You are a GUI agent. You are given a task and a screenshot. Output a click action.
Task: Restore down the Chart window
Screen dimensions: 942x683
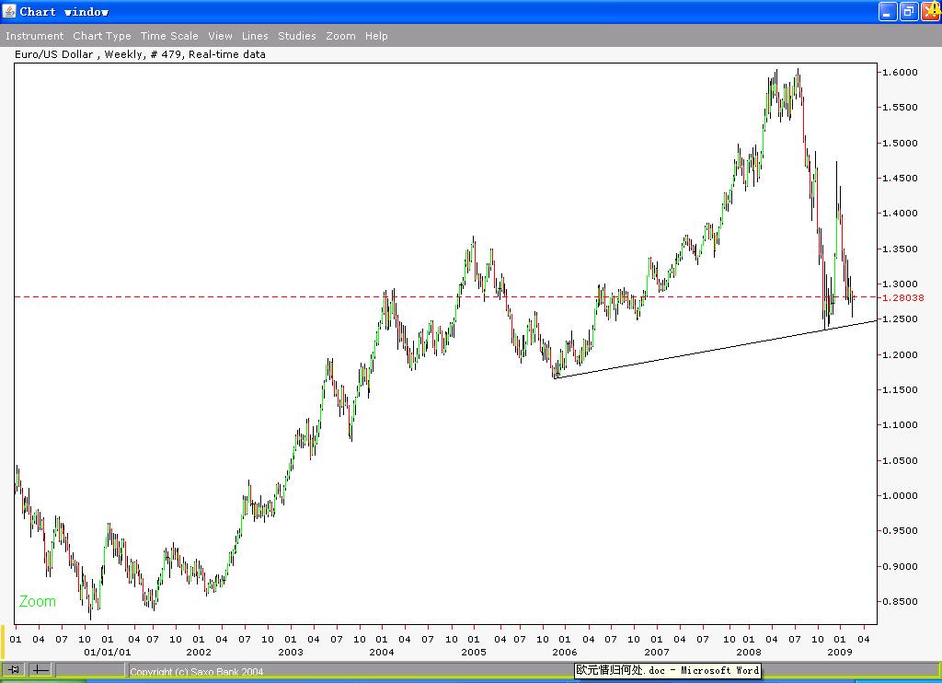pos(909,11)
